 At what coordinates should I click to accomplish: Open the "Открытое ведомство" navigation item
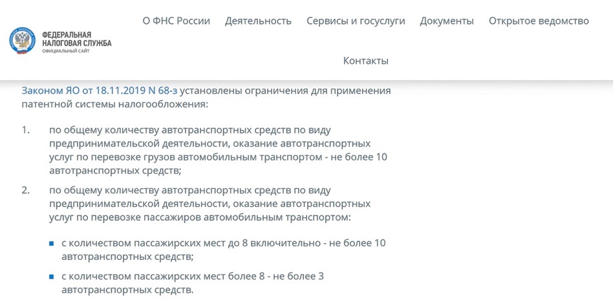[x=539, y=21]
